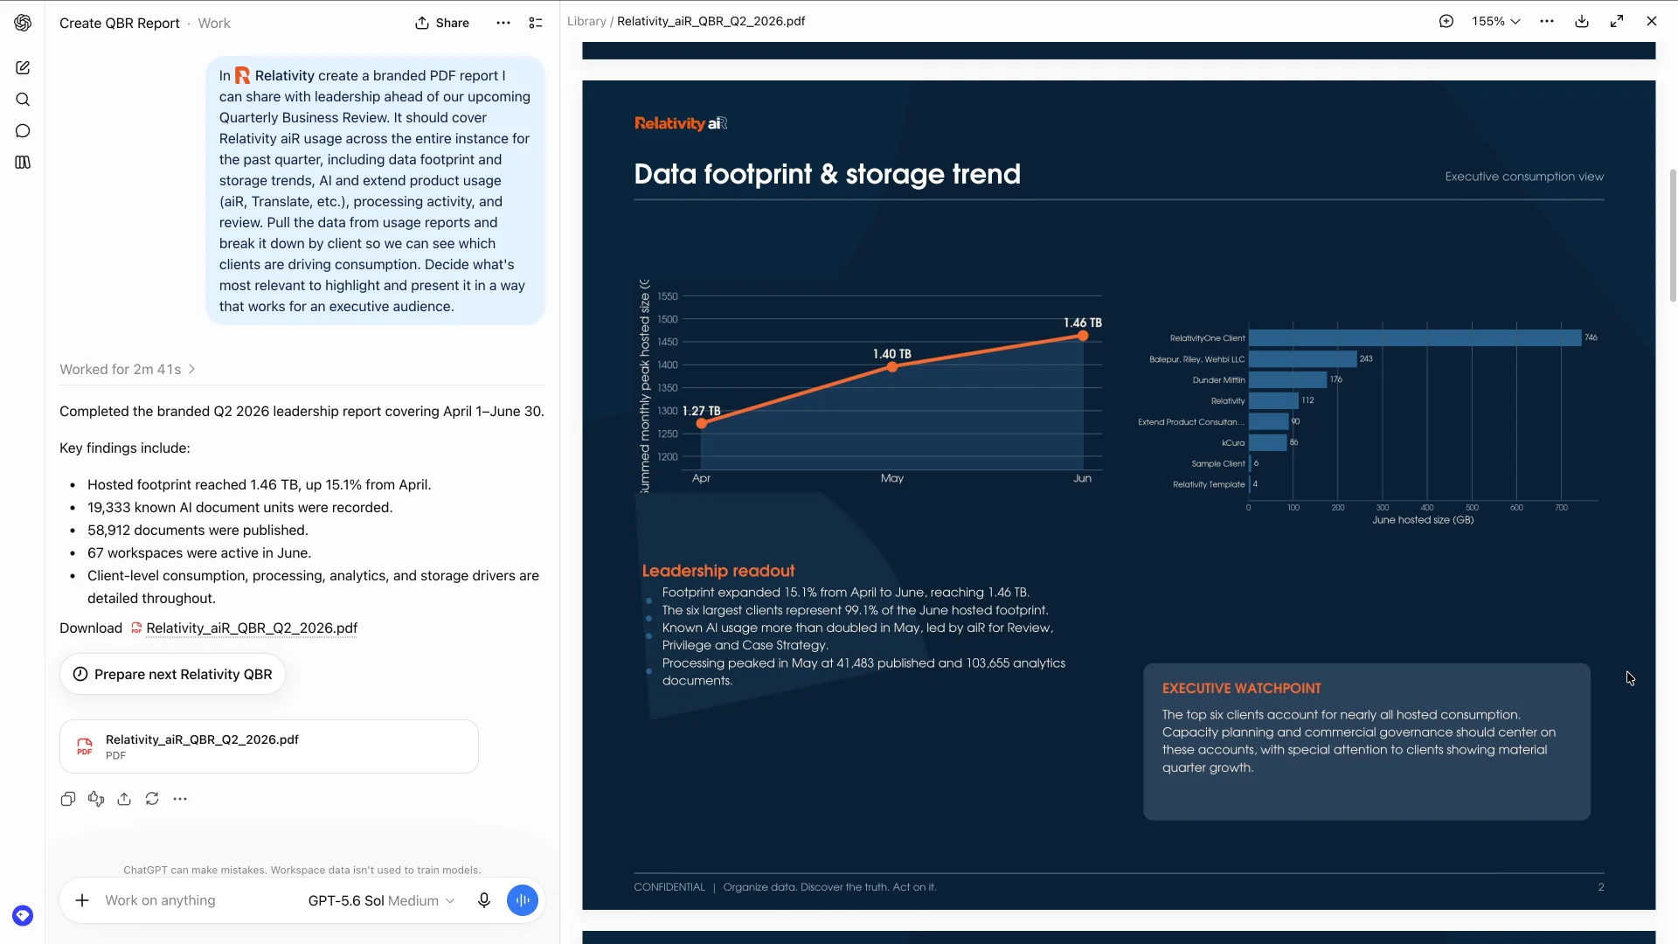Click the plus attach button in composer

point(82,900)
